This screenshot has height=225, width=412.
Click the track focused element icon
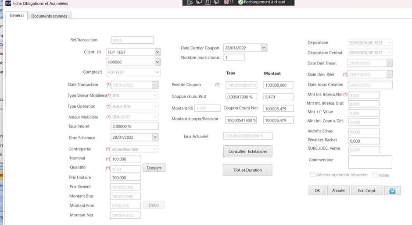tap(216, 2)
